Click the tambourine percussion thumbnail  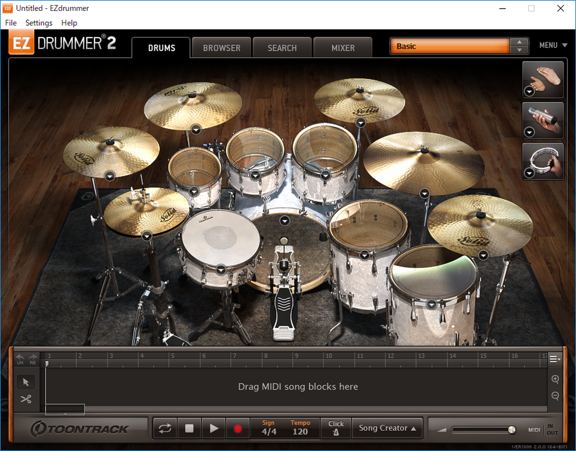[x=543, y=161]
